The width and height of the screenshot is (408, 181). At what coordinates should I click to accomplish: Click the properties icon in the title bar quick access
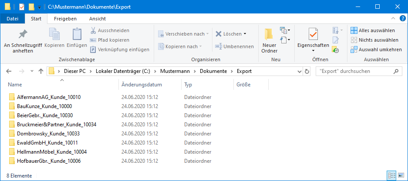22,7
